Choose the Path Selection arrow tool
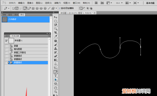 (55, 80)
